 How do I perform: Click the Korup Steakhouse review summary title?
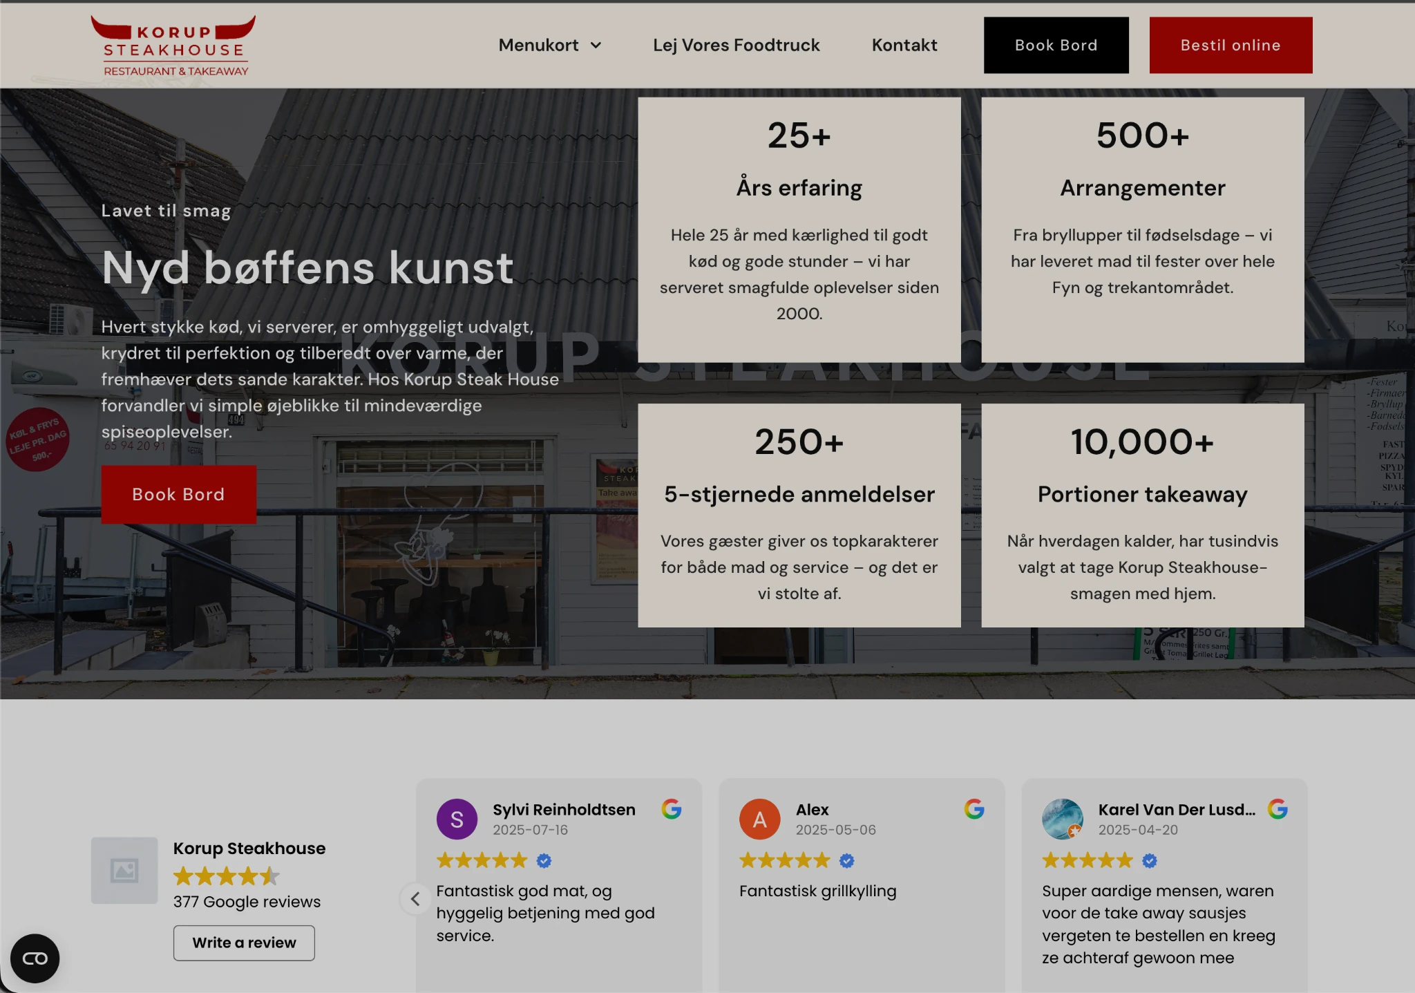[x=249, y=848]
